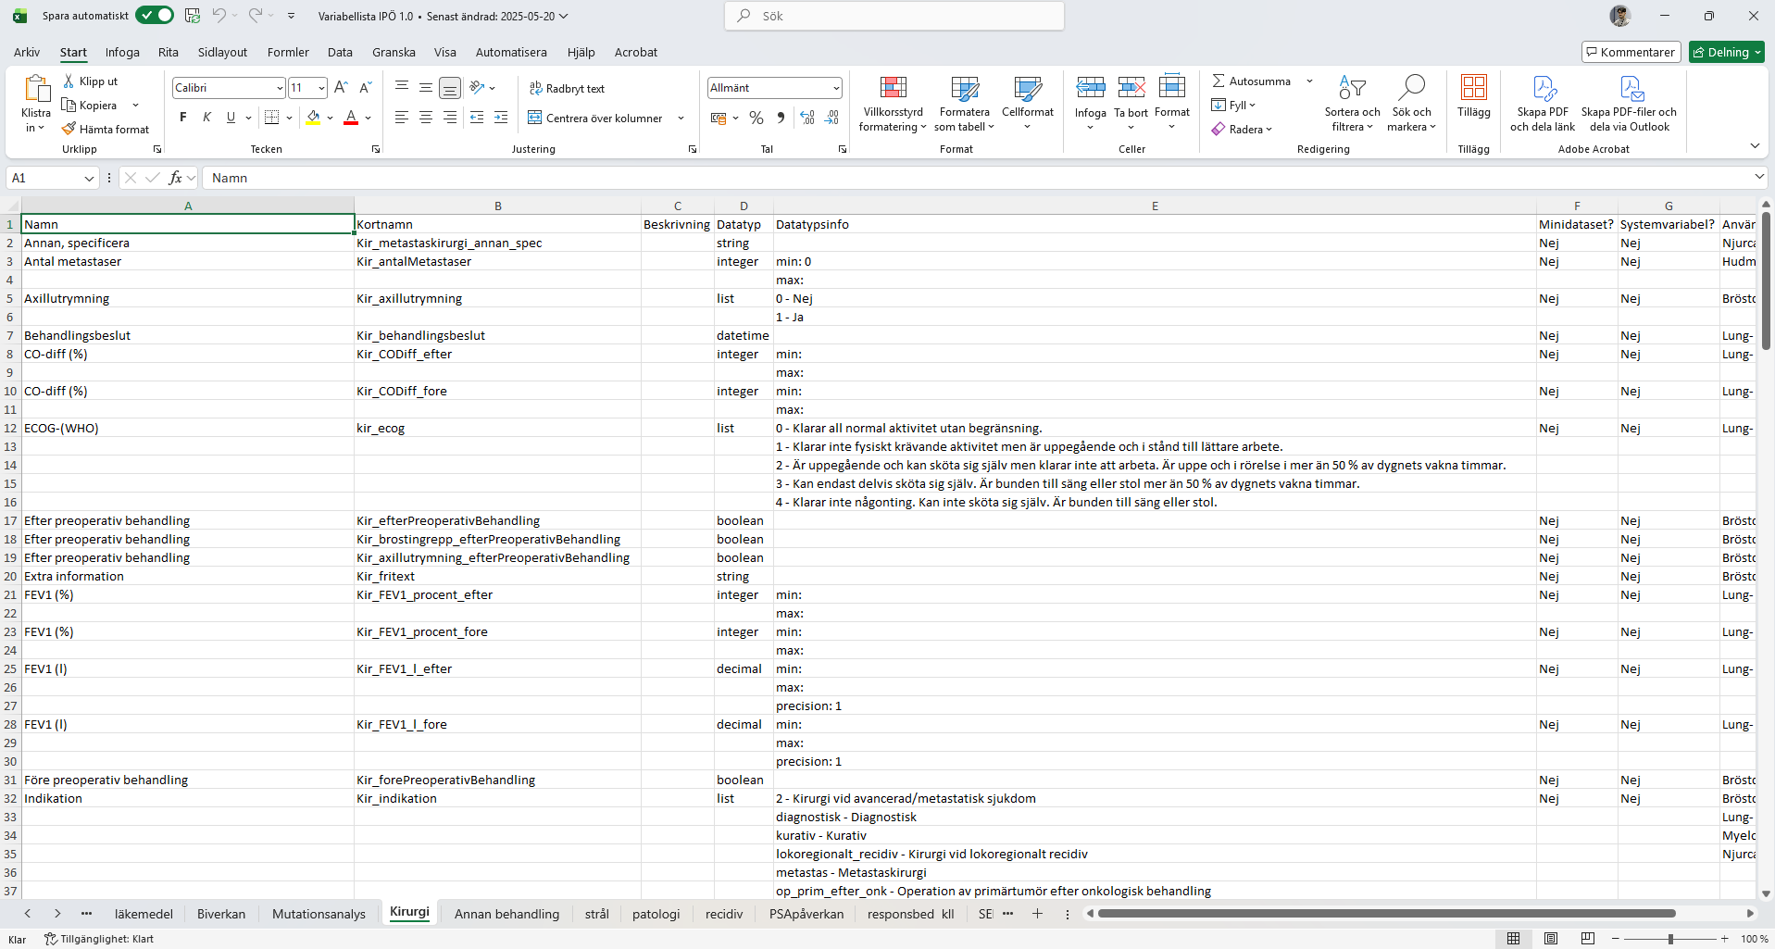Image resolution: width=1775 pixels, height=949 pixels.
Task: Click the Delning button
Action: click(1726, 52)
